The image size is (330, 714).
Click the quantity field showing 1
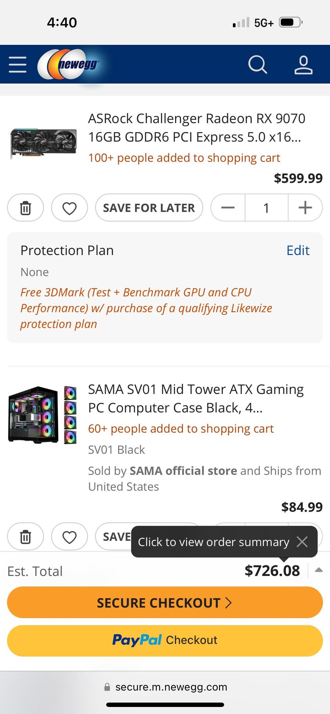point(266,208)
